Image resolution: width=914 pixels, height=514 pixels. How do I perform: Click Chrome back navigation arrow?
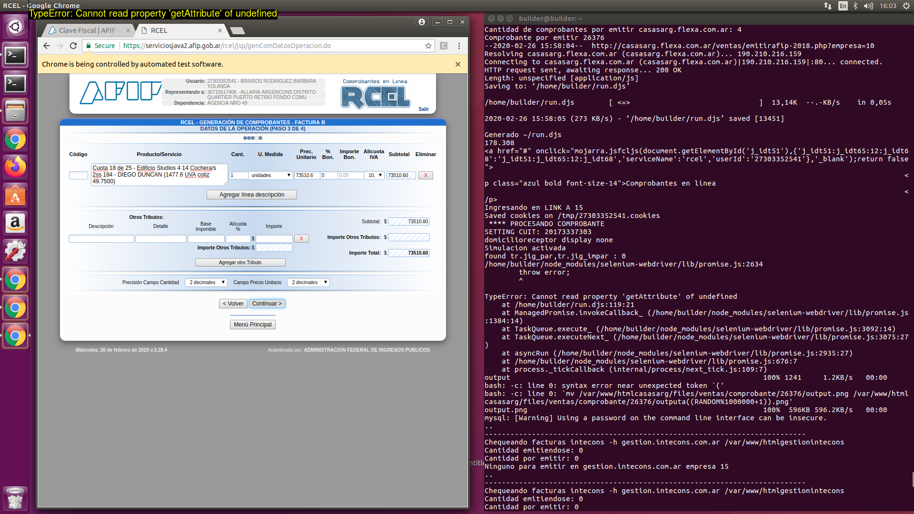[x=46, y=46]
